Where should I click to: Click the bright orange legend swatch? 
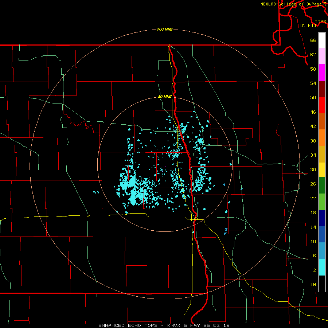(322, 138)
